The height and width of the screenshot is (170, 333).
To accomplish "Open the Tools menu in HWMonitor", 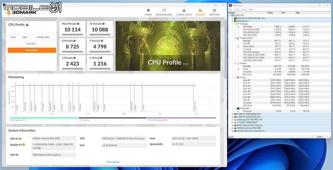I will [244, 9].
